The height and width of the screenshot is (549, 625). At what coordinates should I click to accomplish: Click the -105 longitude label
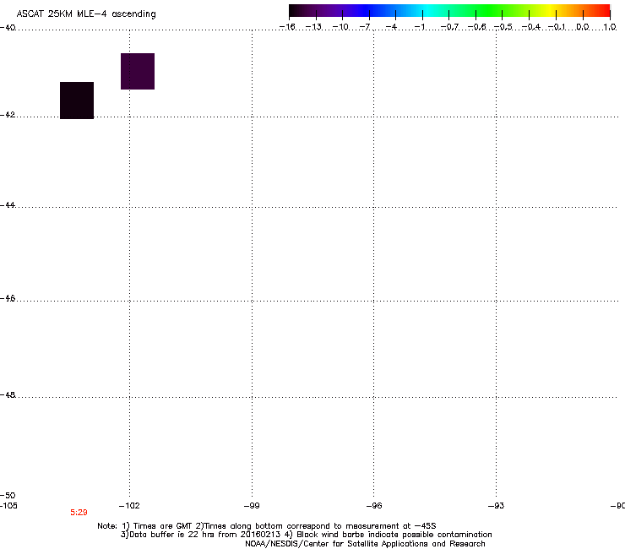click(8, 506)
